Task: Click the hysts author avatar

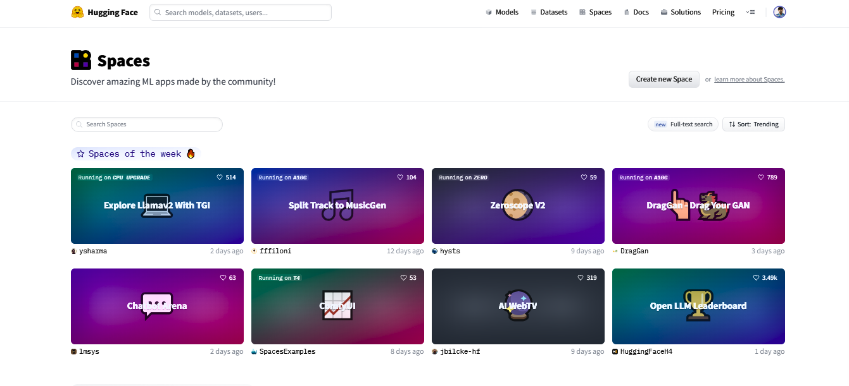Action: click(434, 251)
